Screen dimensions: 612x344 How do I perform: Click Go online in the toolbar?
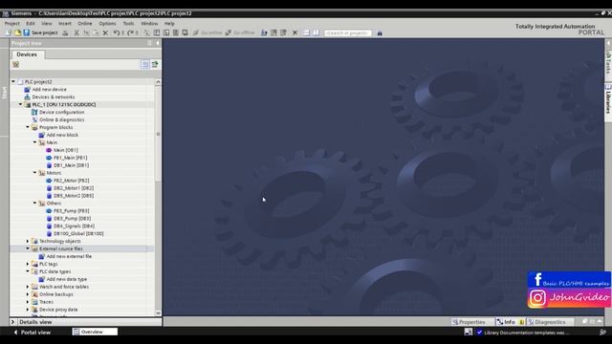pyautogui.click(x=208, y=32)
